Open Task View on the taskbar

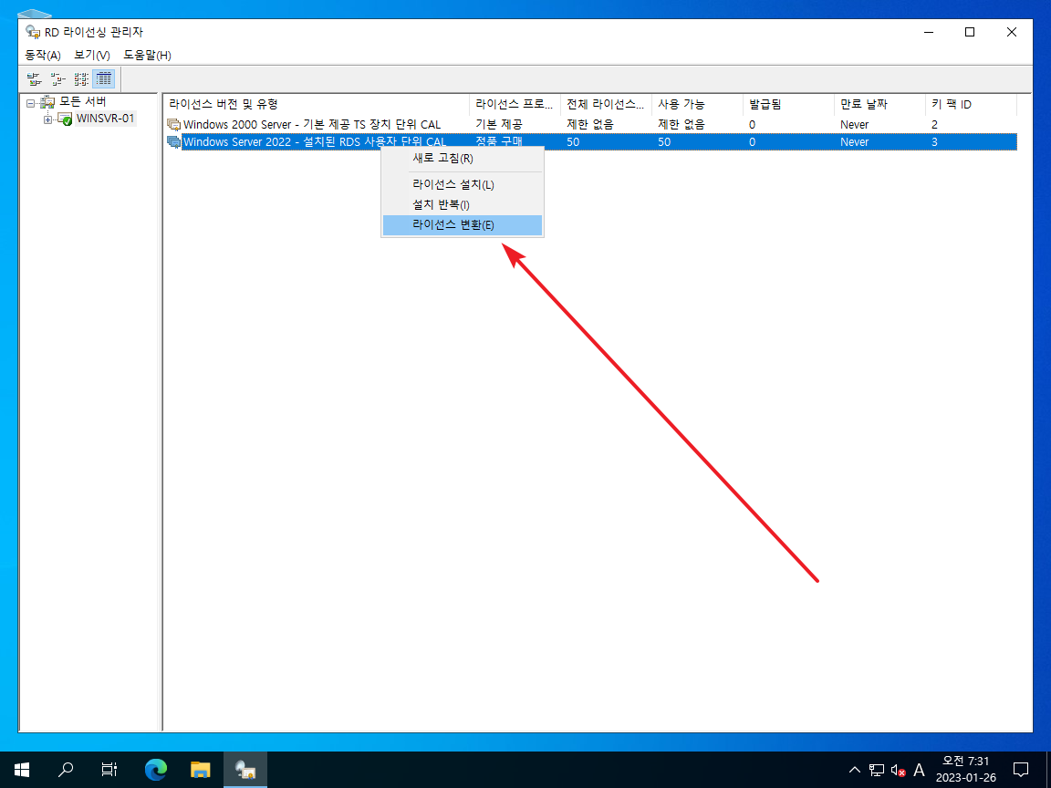109,770
